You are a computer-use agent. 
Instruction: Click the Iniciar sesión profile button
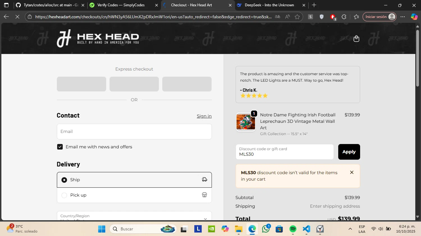click(x=379, y=17)
